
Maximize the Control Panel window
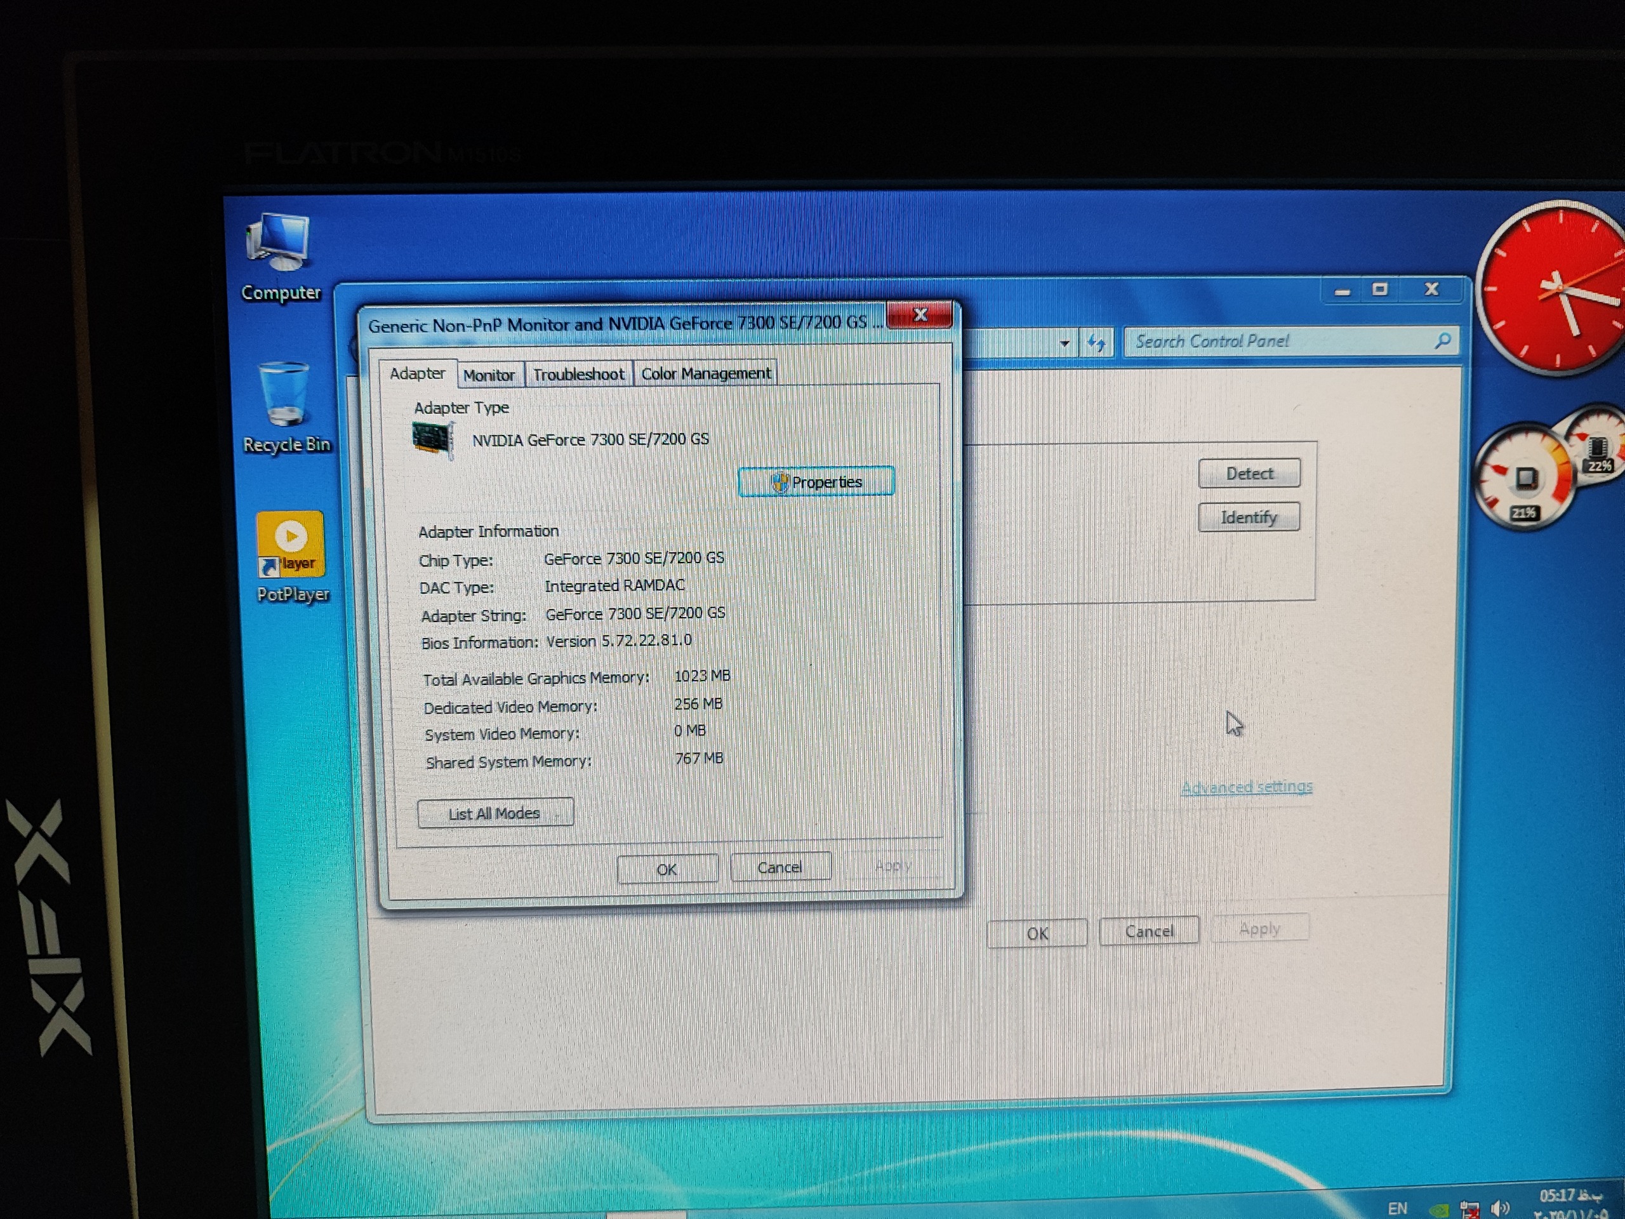pos(1379,290)
